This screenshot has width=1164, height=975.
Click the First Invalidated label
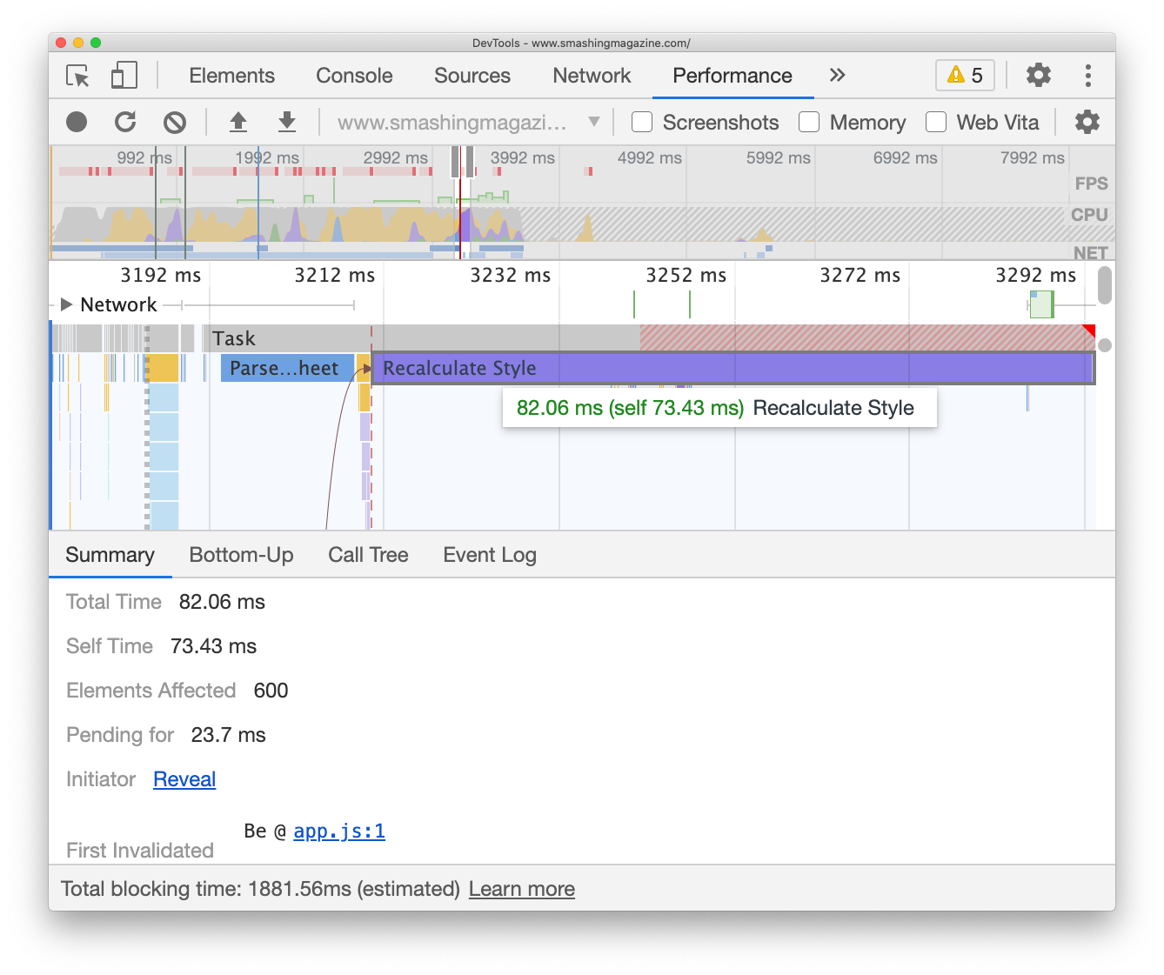tap(140, 851)
